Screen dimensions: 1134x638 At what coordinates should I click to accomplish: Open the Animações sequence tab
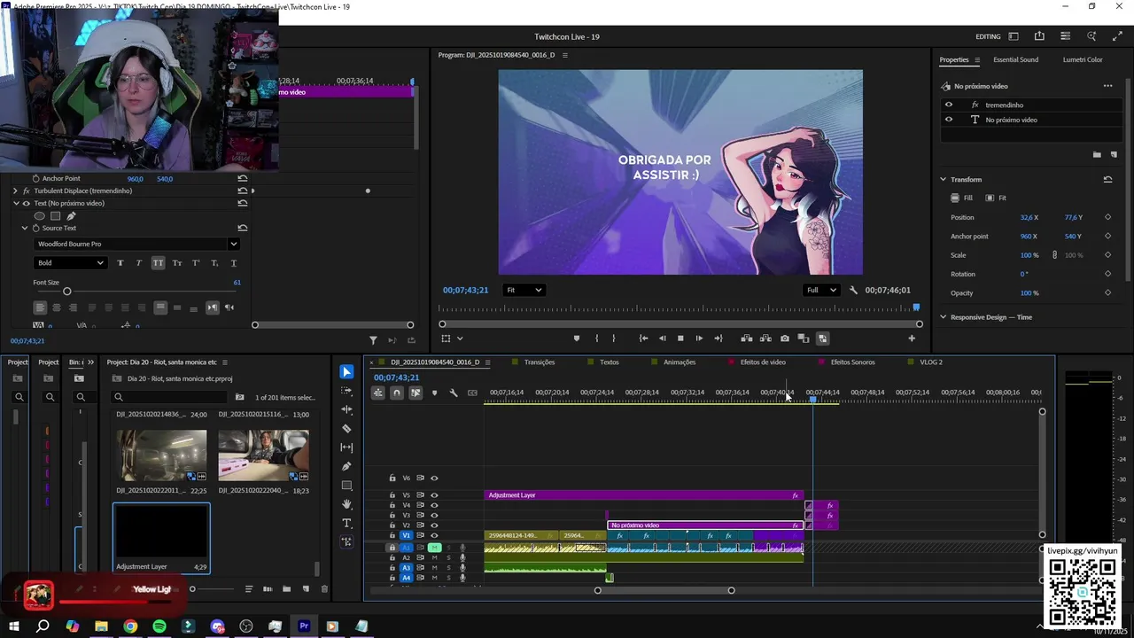click(x=680, y=362)
